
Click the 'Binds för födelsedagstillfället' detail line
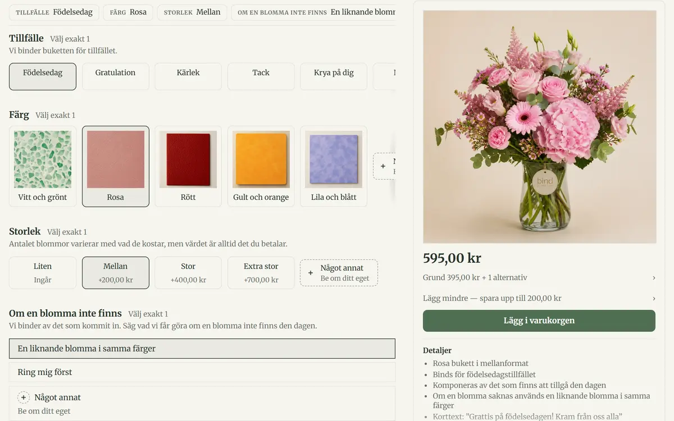484,374
